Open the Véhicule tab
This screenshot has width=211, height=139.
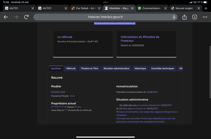point(71,68)
